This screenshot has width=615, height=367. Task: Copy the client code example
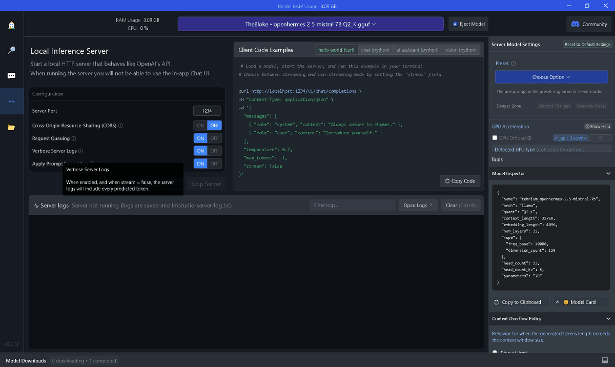click(460, 181)
